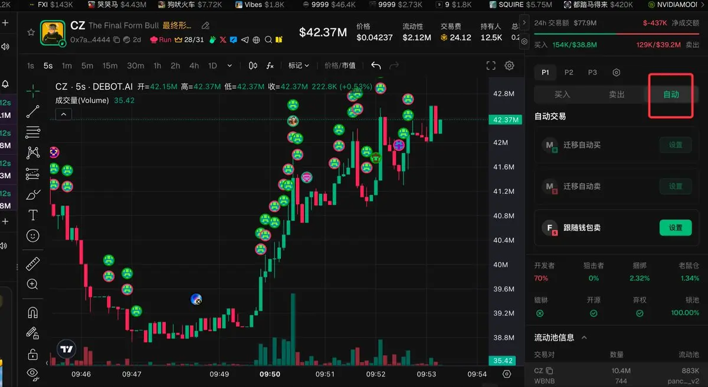Open chart settings gear
708x387 pixels.
510,66
